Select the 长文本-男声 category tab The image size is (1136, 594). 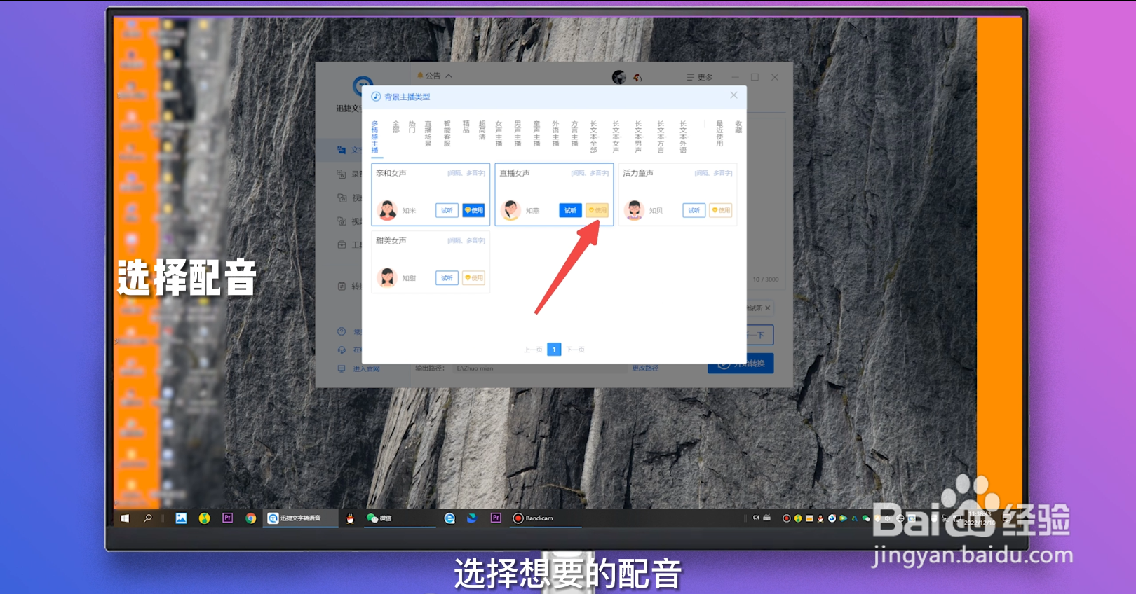click(638, 137)
